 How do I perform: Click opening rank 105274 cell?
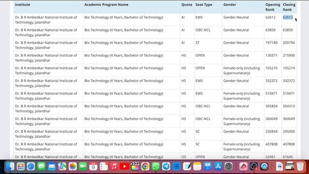[x=271, y=68]
